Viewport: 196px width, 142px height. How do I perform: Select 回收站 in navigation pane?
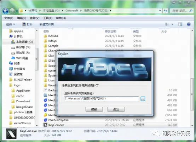tap(16, 74)
